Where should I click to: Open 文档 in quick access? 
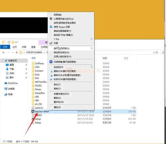12,73
